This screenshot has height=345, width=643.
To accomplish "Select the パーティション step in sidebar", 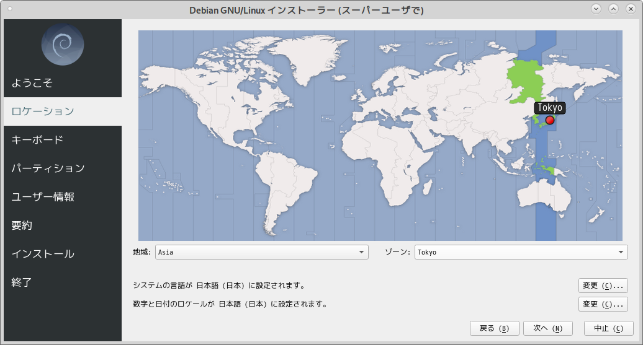I will [63, 168].
